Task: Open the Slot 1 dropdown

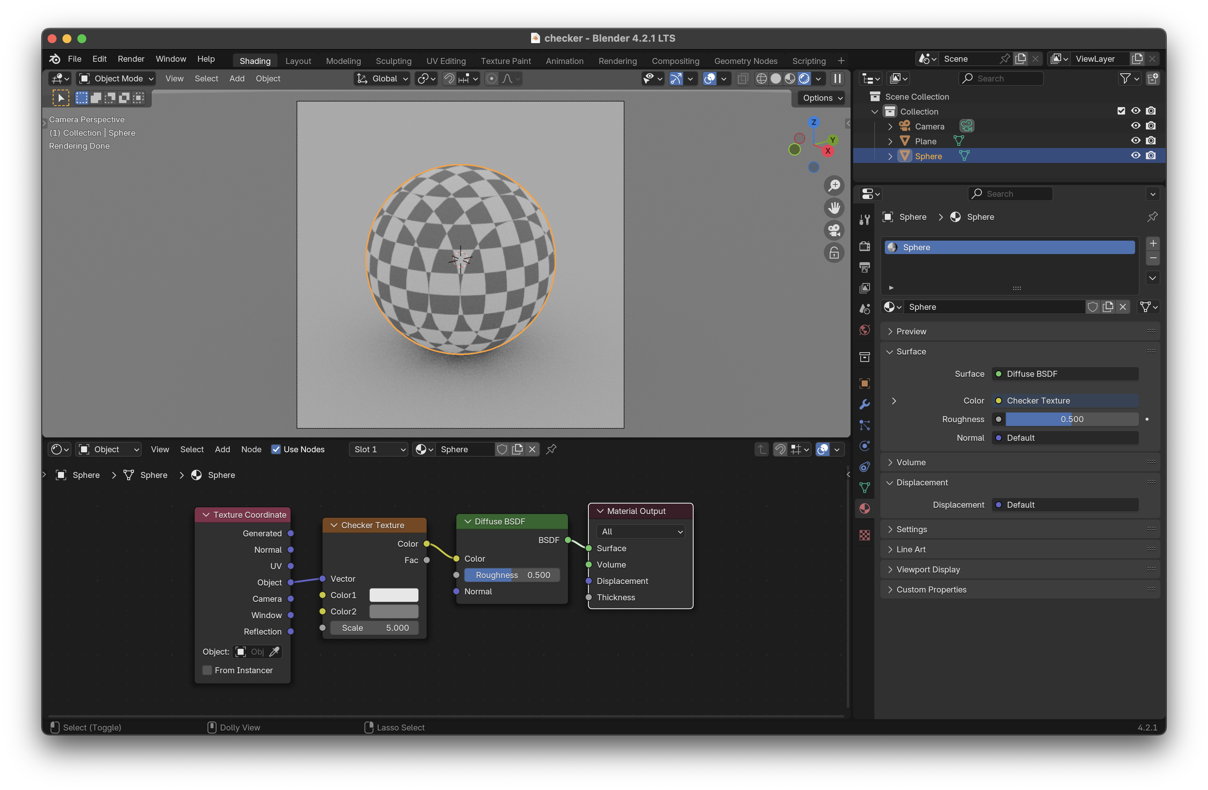Action: coord(379,449)
